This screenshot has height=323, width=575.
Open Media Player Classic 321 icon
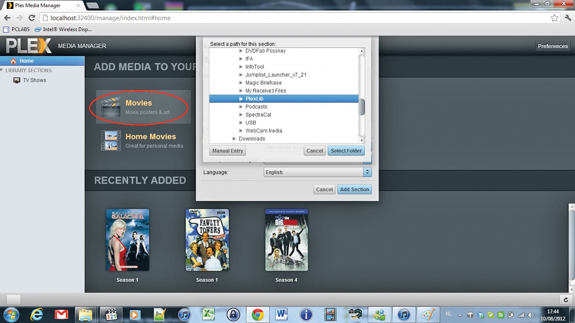coord(111,315)
